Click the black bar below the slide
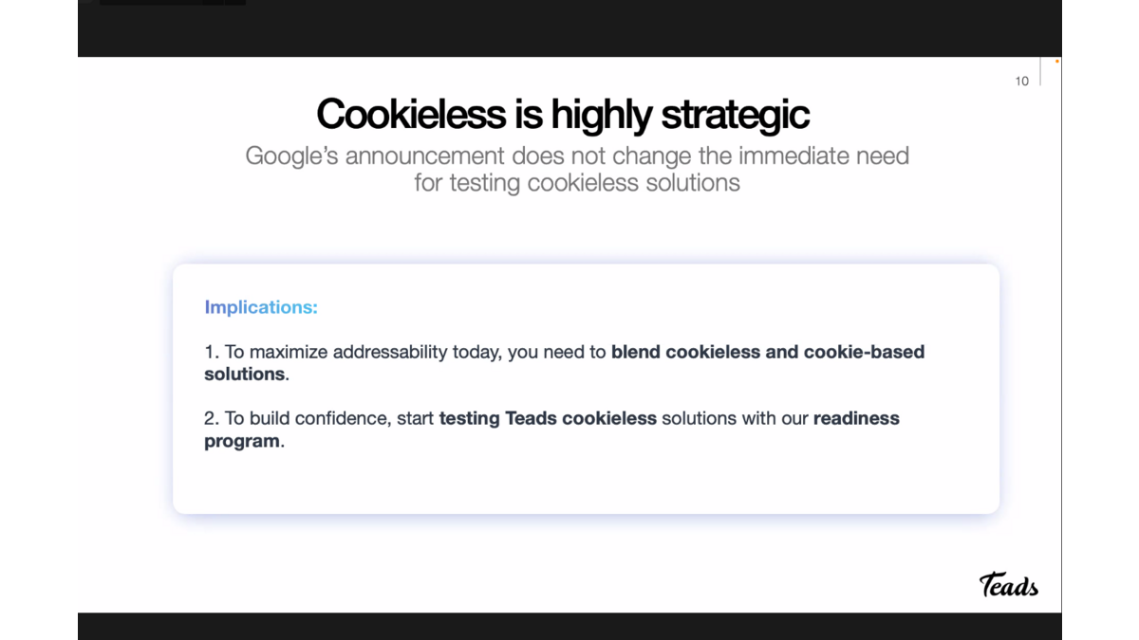The height and width of the screenshot is (640, 1139). pyautogui.click(x=569, y=626)
